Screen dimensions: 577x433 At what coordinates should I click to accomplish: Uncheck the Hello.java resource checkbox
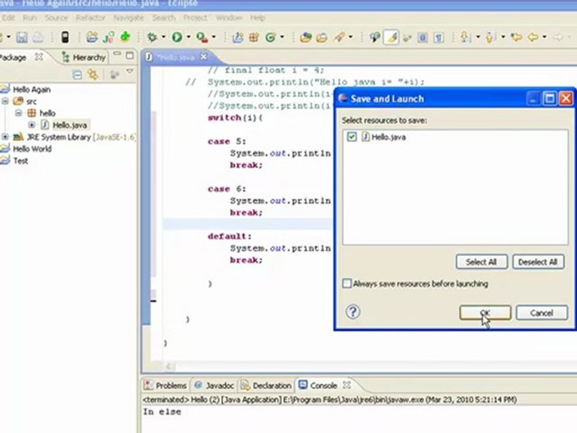pyautogui.click(x=352, y=137)
